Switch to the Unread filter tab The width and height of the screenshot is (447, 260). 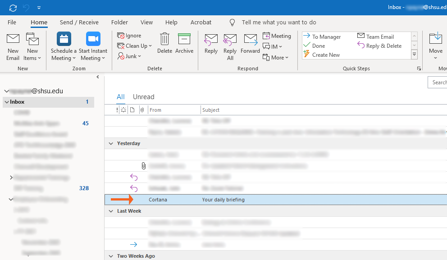pos(143,97)
